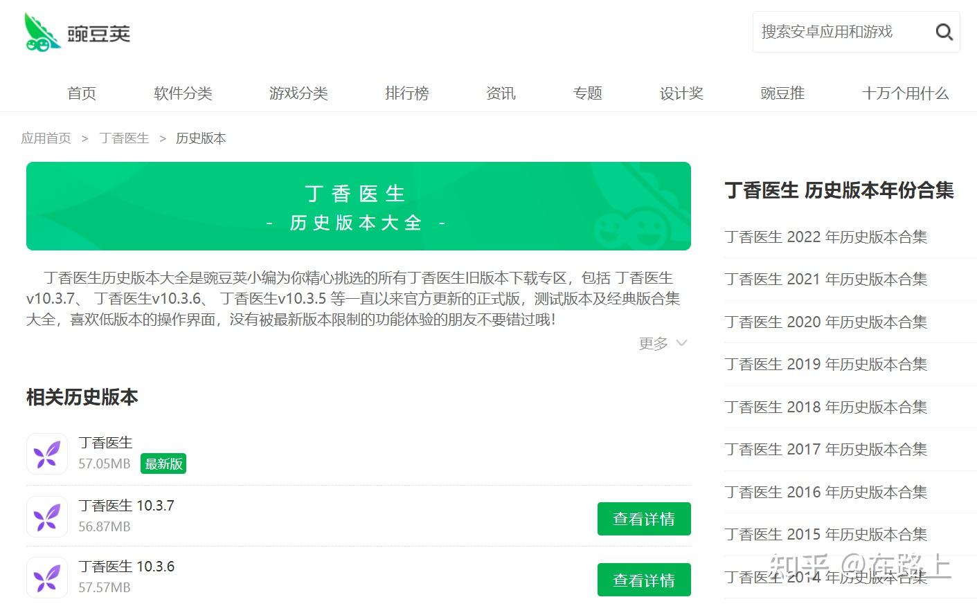Click 应用首页 breadcrumb link

[x=46, y=138]
